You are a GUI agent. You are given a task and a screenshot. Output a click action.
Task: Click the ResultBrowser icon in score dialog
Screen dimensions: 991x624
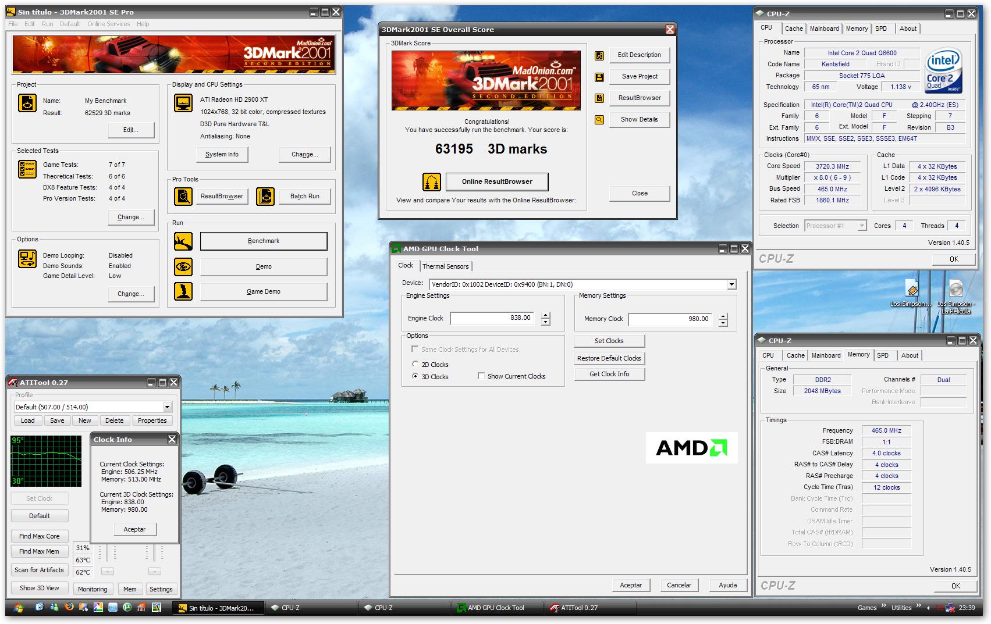pos(599,98)
